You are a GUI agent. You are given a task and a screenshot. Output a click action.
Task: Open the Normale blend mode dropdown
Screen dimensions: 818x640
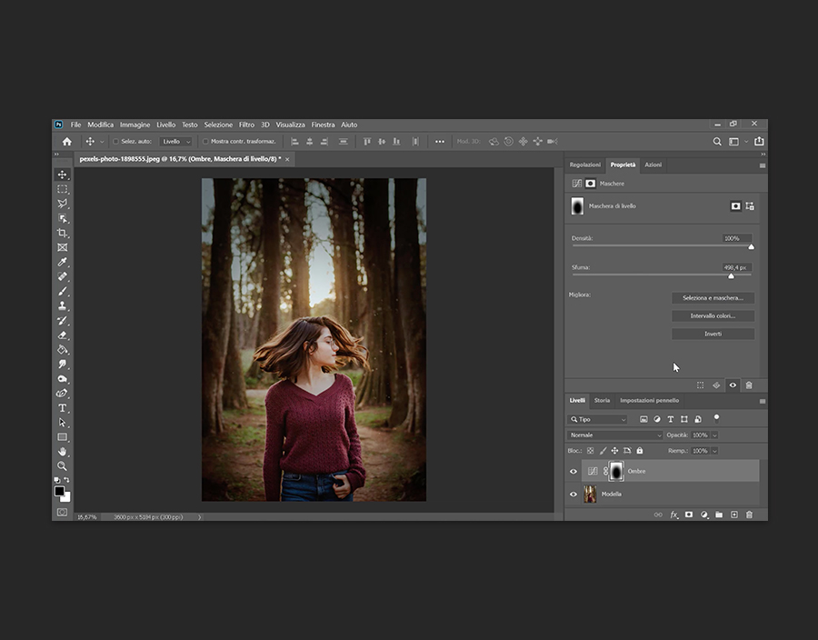615,435
